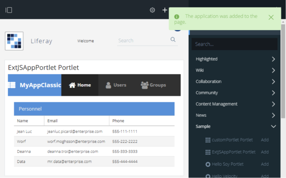Dismiss the success notification
286x178 pixels.
tap(271, 17)
